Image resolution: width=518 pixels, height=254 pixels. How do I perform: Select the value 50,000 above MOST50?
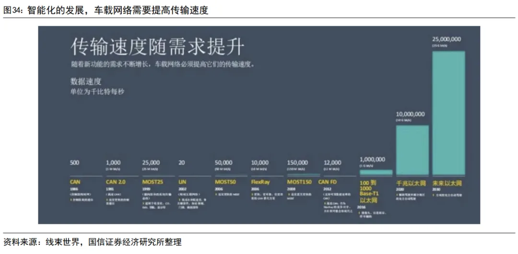click(224, 163)
